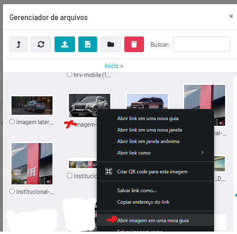Create a new folder
Viewport: 237px width, 234px height.
(111, 44)
